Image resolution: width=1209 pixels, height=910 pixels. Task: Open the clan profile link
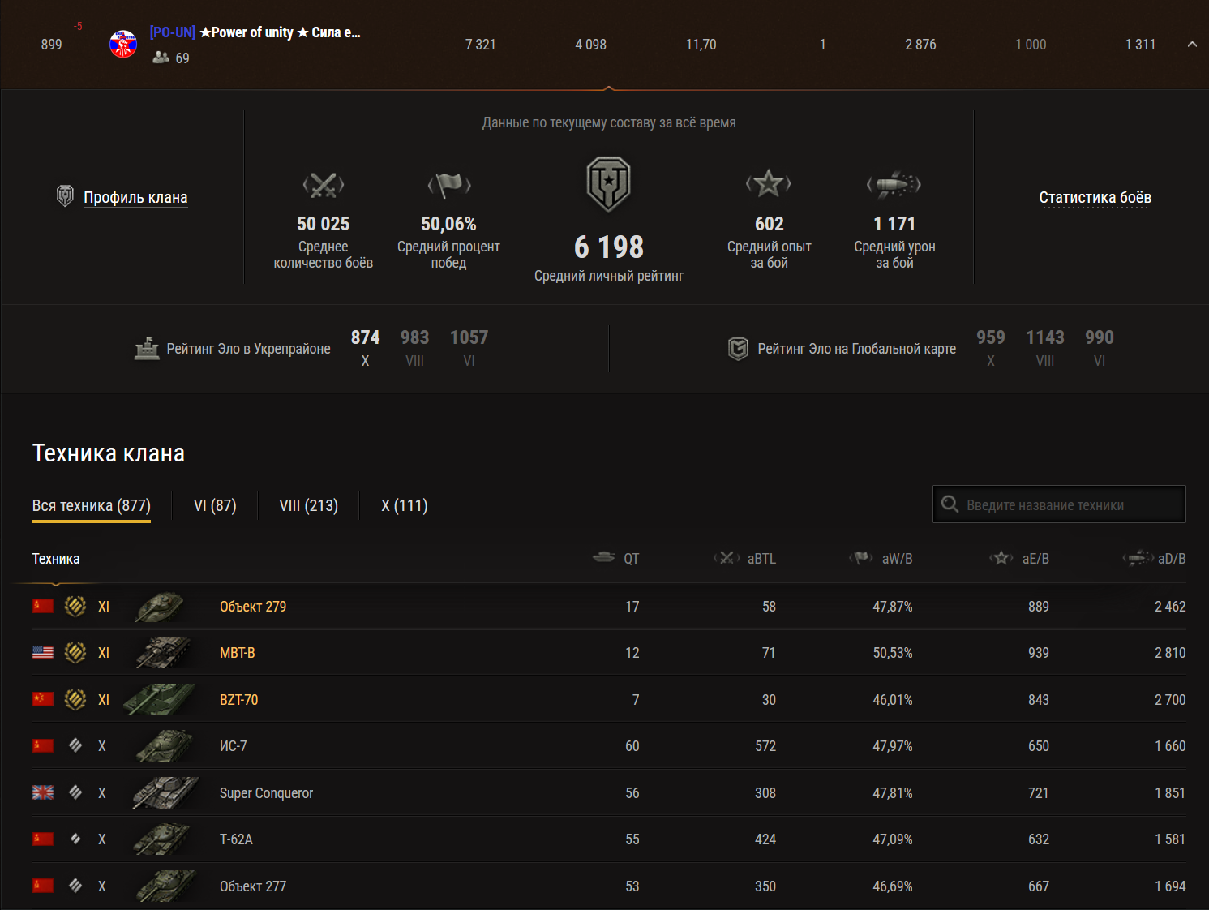pyautogui.click(x=135, y=197)
